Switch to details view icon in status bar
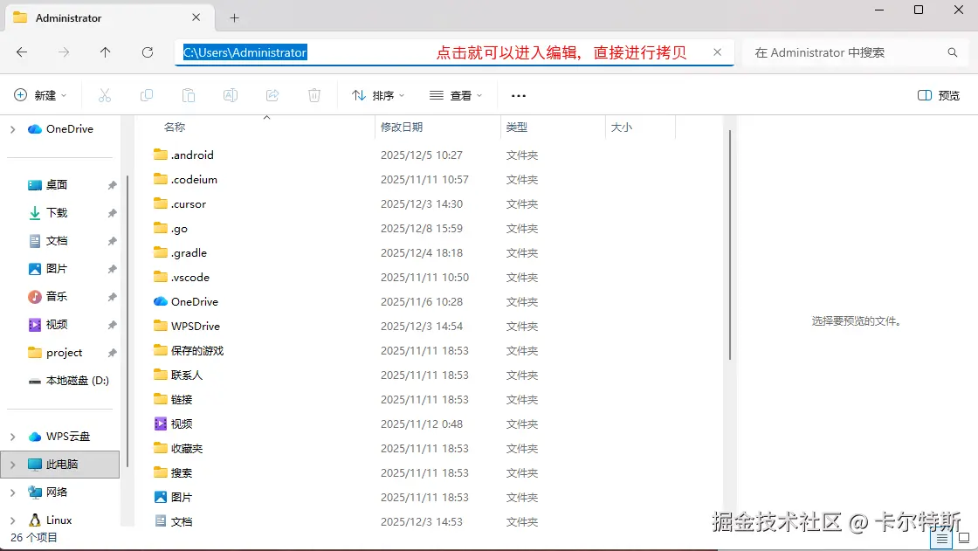Image resolution: width=978 pixels, height=551 pixels. [x=941, y=539]
